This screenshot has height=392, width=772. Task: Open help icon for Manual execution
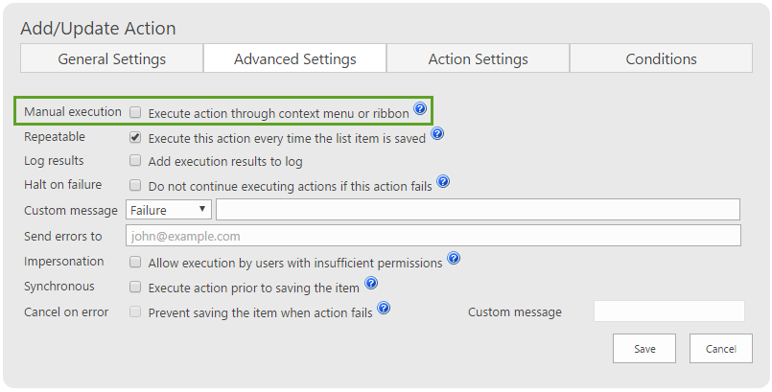coord(420,108)
